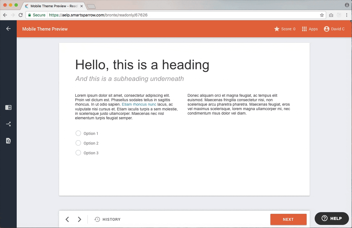Screen dimensions: 352x228
Task: Open the Apps grid menu
Action: click(310, 29)
